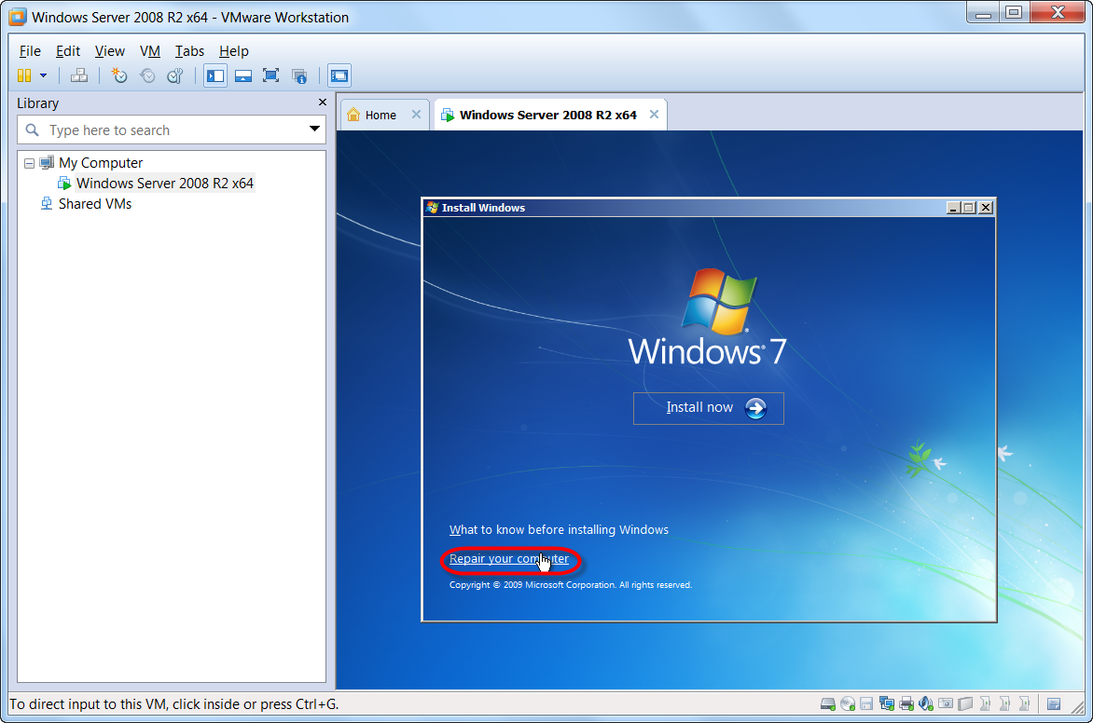
Task: Open the File menu
Action: pyautogui.click(x=30, y=51)
